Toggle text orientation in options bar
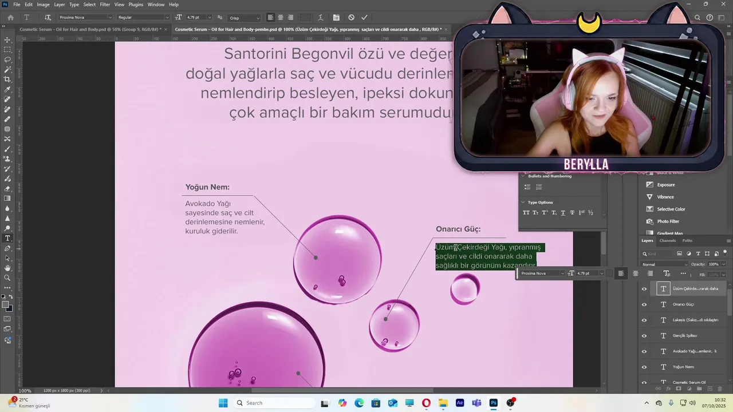This screenshot has height=412, width=733. tap(48, 17)
